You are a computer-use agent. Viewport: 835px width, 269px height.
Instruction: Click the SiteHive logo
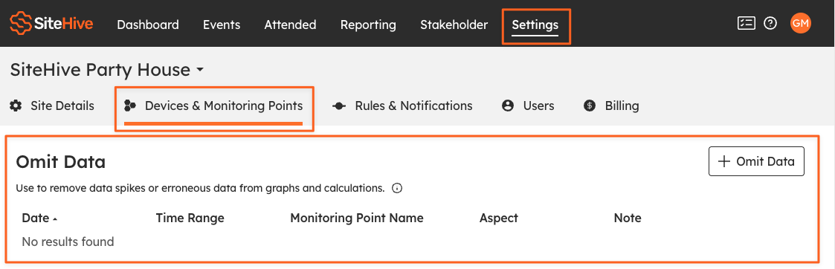coord(51,23)
